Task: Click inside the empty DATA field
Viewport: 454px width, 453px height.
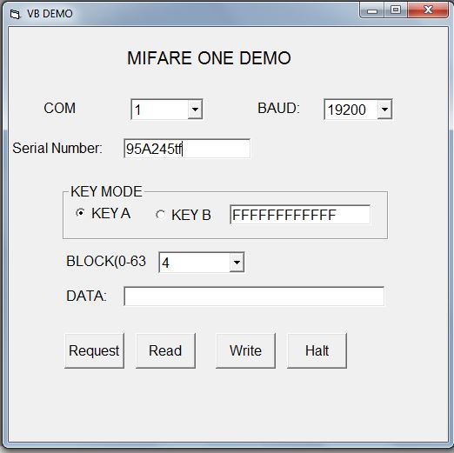Action: (254, 296)
